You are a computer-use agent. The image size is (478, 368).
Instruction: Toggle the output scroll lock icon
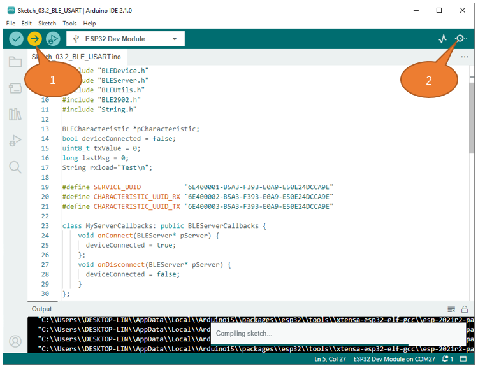[464, 309]
